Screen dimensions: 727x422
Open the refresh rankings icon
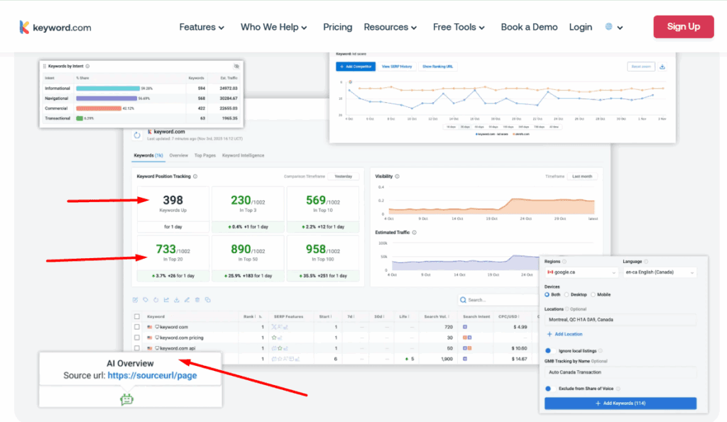[x=156, y=300]
